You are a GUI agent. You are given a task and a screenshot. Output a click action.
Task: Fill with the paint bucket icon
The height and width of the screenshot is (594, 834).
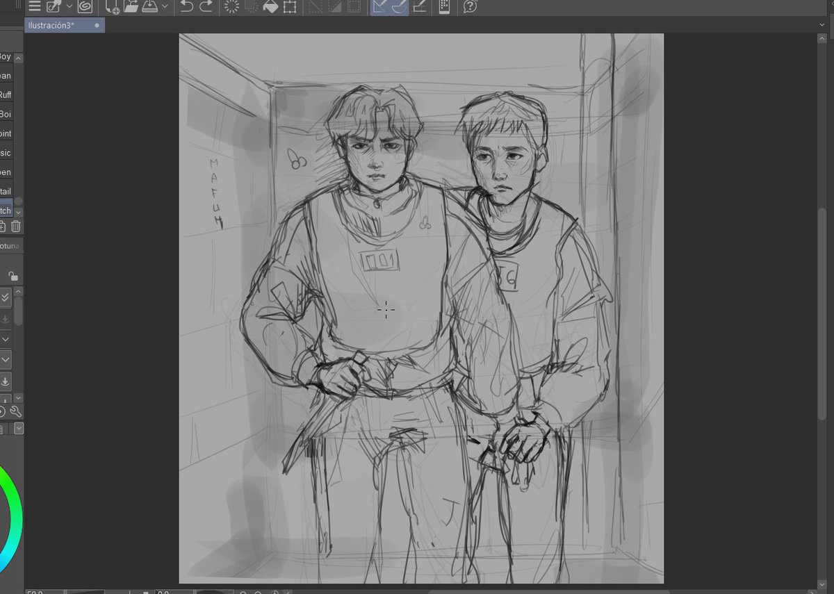271,7
